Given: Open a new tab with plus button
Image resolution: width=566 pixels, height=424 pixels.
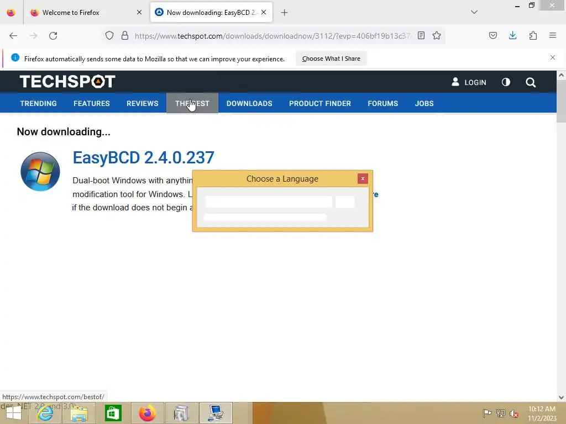Looking at the screenshot, I should click(x=285, y=13).
